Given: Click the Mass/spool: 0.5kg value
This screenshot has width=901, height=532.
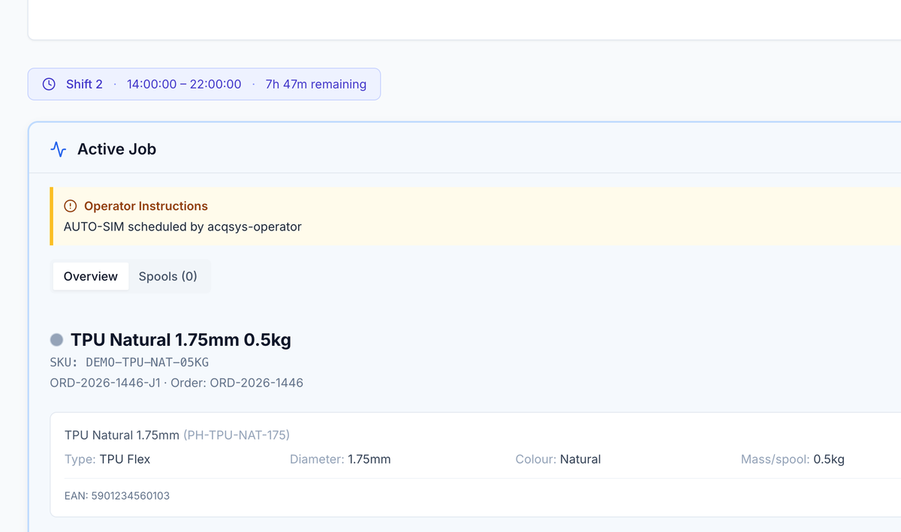Looking at the screenshot, I should 793,459.
